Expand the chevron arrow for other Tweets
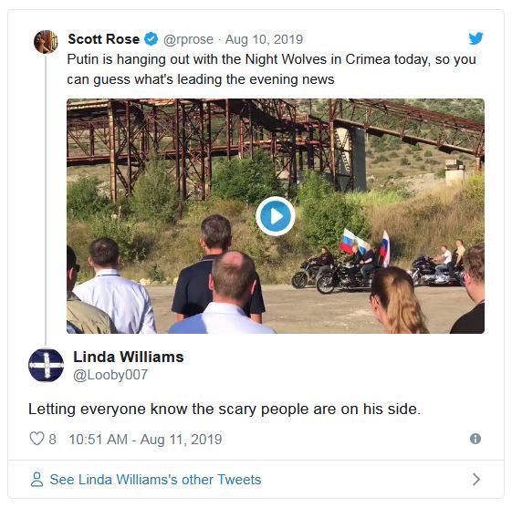Image resolution: width=512 pixels, height=508 pixels. (476, 480)
